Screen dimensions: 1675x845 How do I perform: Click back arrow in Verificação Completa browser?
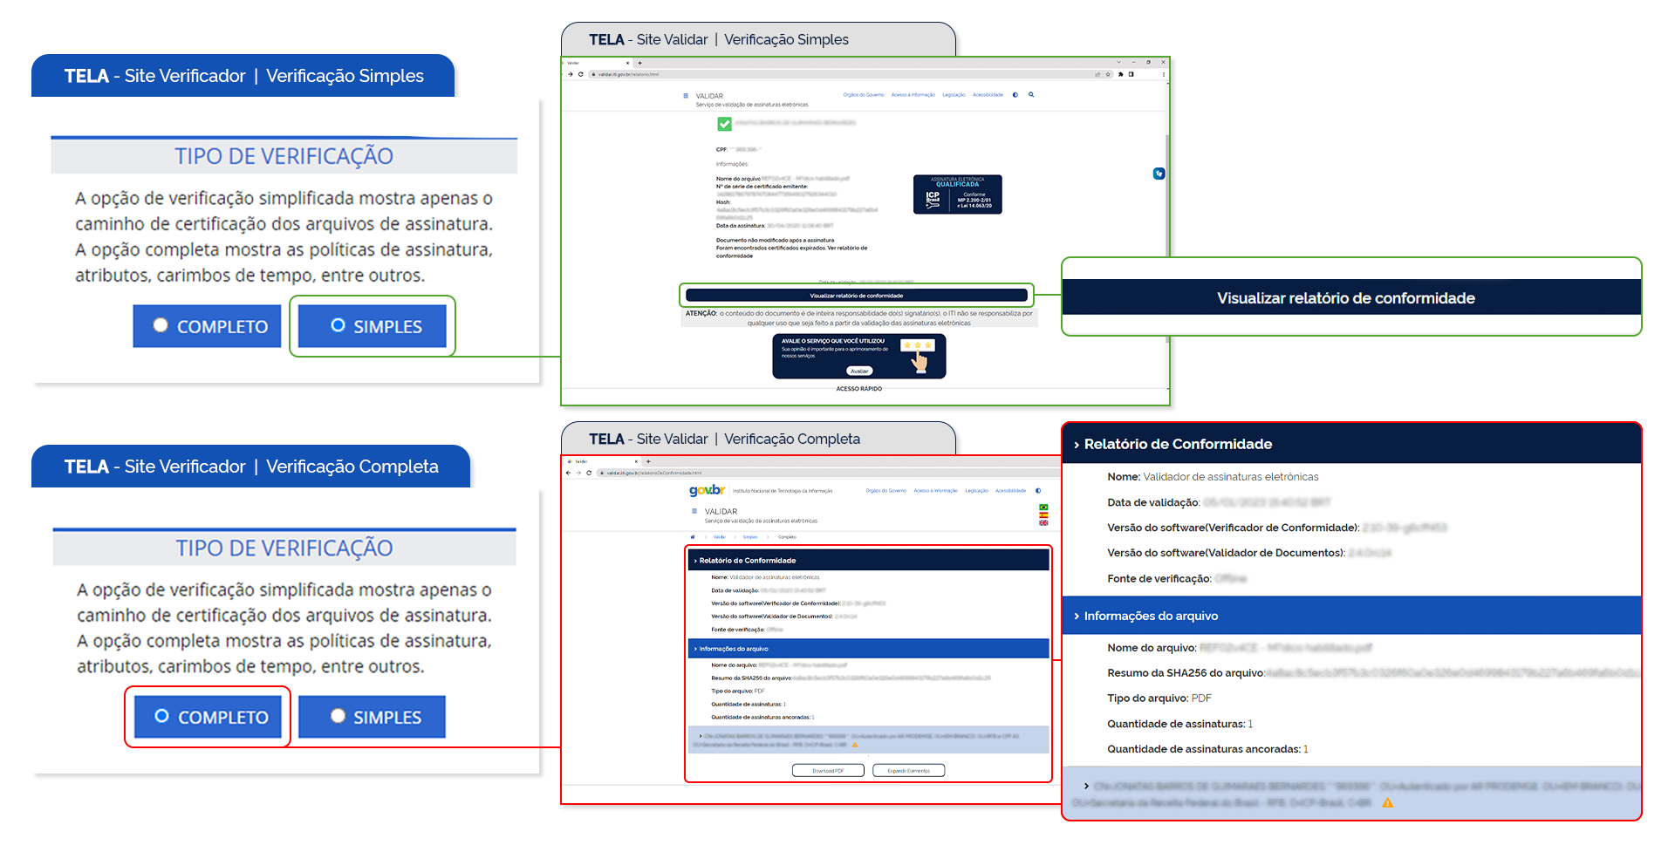coord(569,473)
